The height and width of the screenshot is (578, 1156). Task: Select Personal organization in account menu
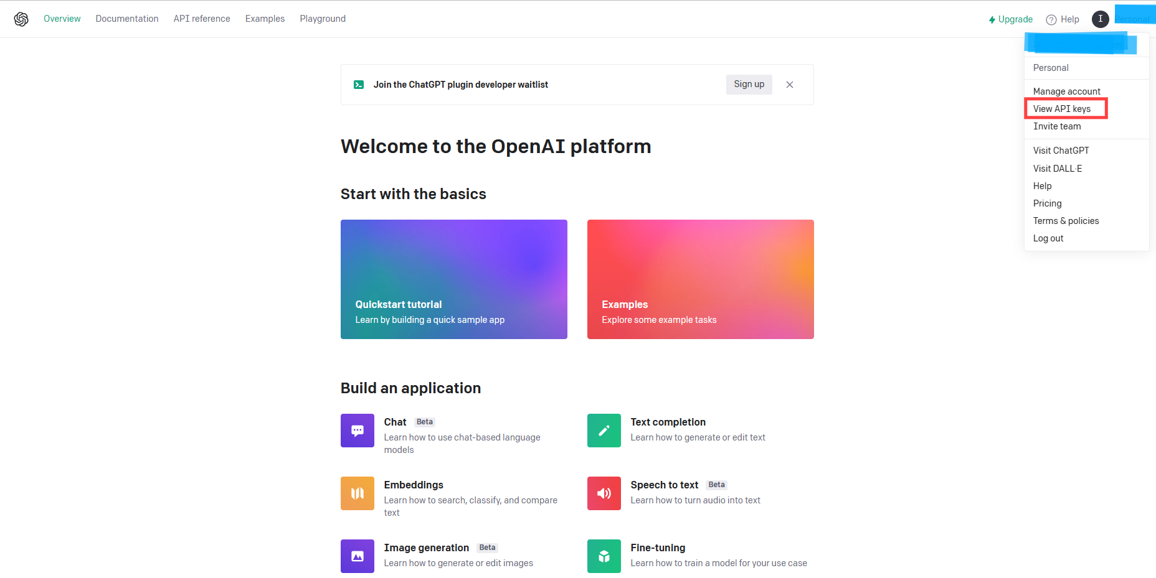(1051, 68)
